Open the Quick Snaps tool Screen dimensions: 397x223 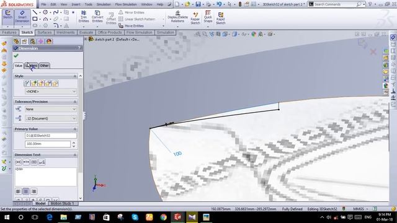(x=208, y=17)
